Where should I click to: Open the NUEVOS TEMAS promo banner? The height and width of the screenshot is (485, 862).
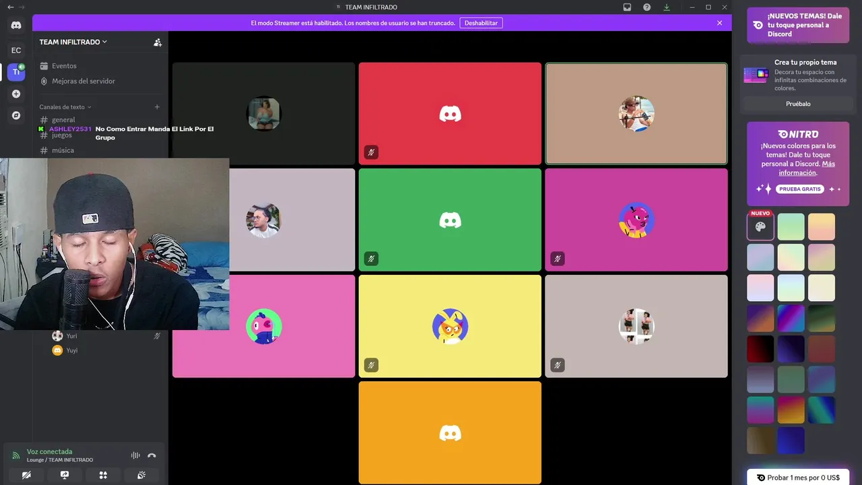[798, 26]
